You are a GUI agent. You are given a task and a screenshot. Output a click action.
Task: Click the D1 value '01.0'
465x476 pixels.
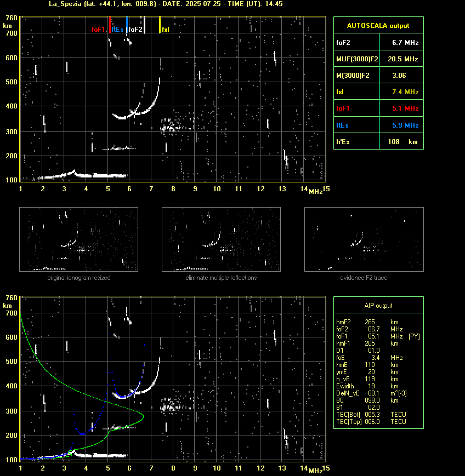coord(374,351)
